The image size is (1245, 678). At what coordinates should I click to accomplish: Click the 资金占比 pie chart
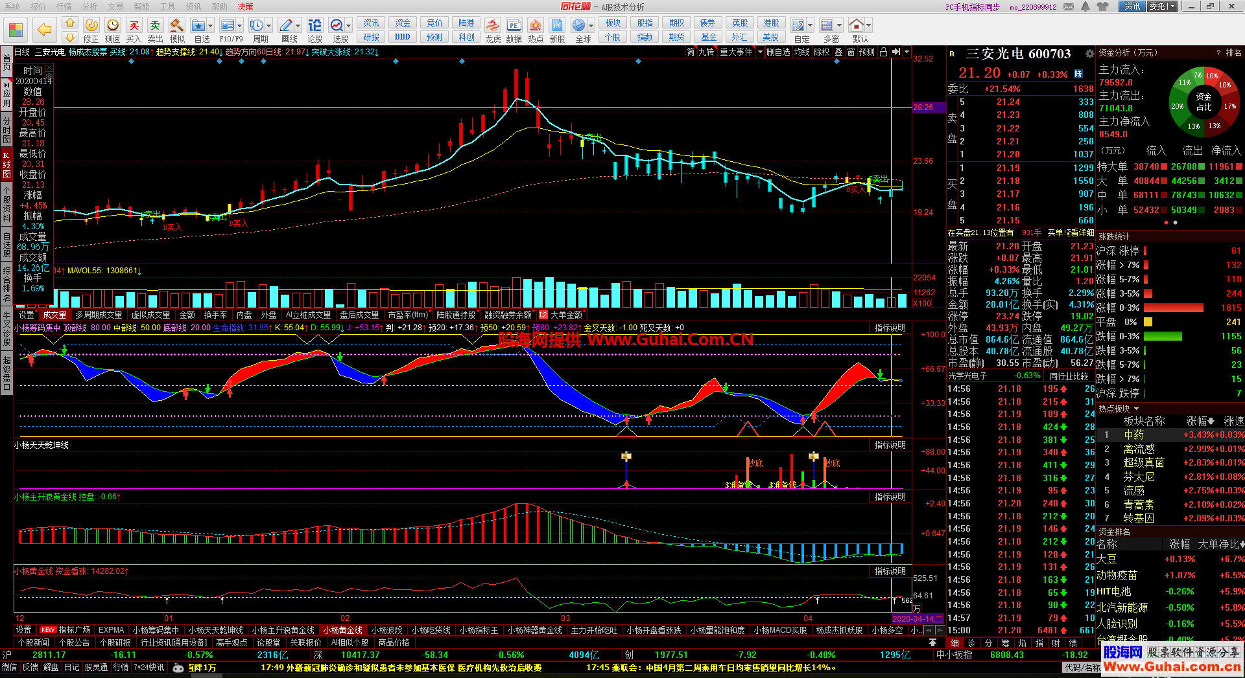1203,102
